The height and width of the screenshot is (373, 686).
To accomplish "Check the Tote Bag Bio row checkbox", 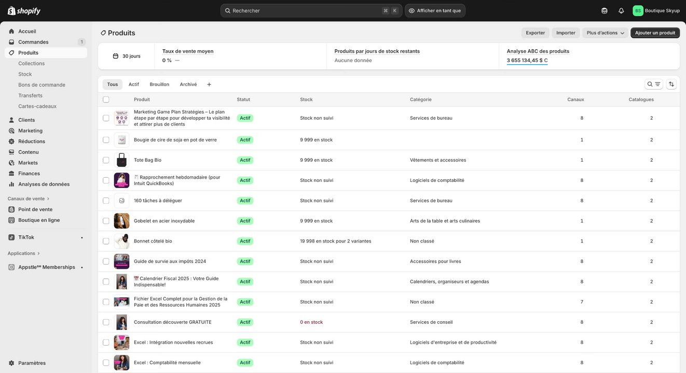I will tap(106, 160).
